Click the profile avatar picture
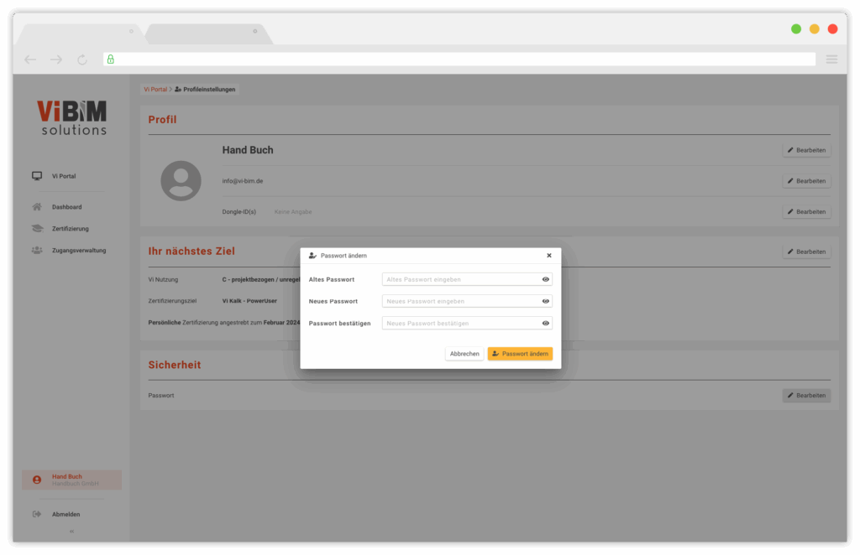Screen dimensions: 860x555 pyautogui.click(x=181, y=181)
